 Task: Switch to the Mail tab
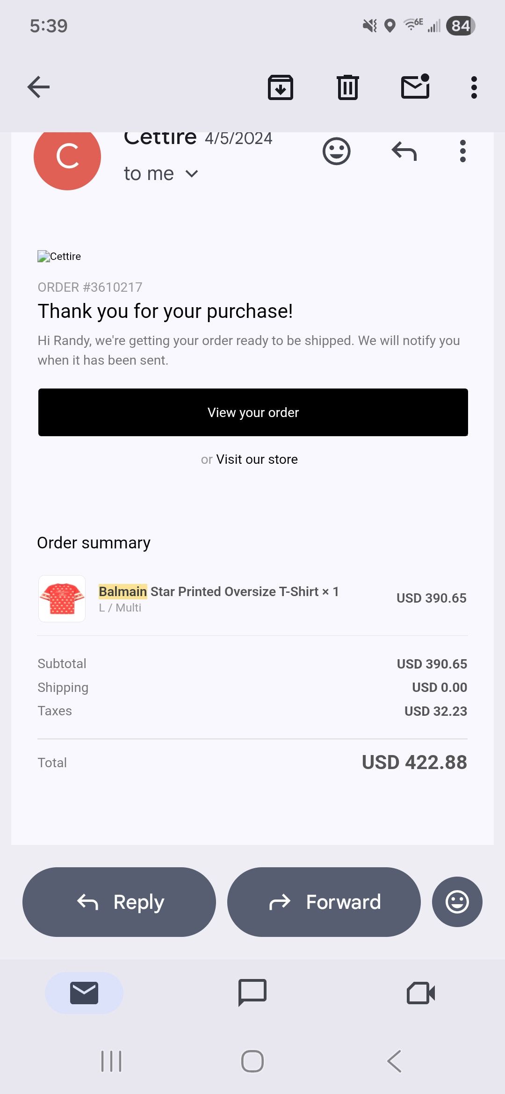click(x=84, y=993)
